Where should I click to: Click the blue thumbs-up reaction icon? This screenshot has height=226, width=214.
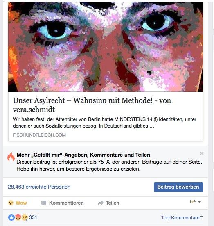click(11, 217)
